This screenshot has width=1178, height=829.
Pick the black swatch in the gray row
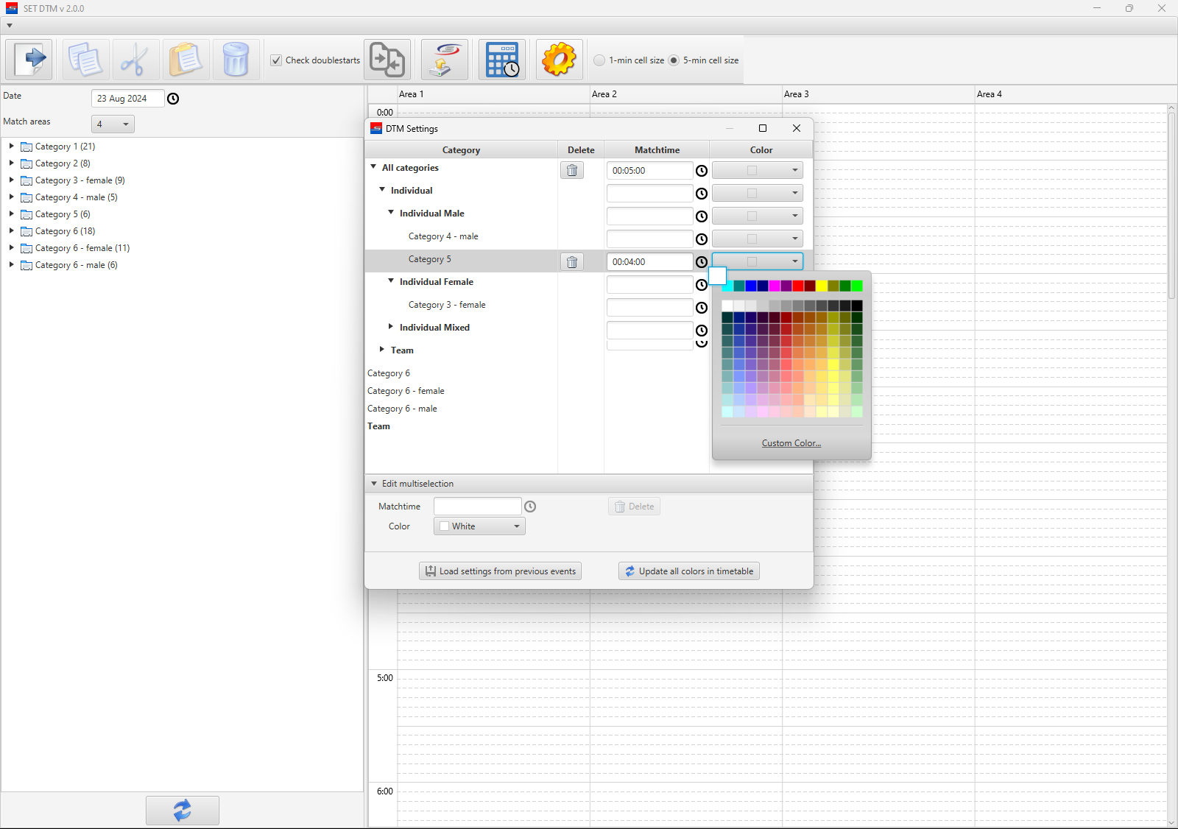[857, 306]
